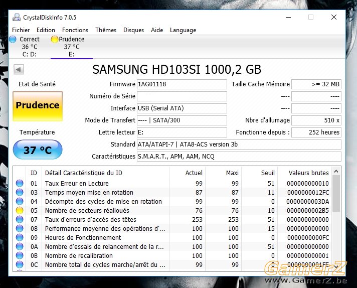Click the previous disk arrow button
Screen dimensions: 357x288
[19, 69]
